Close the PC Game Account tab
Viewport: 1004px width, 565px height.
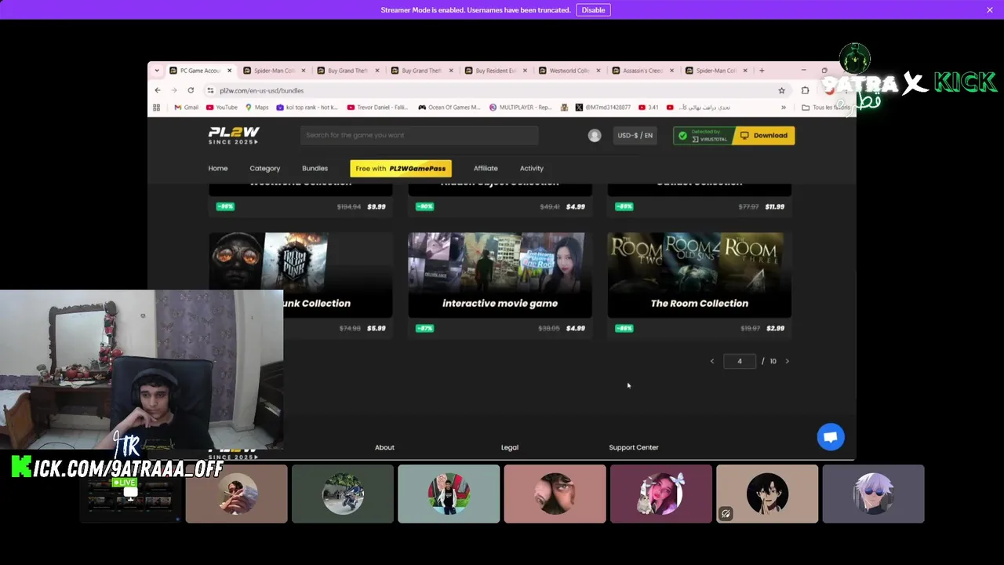pos(229,71)
